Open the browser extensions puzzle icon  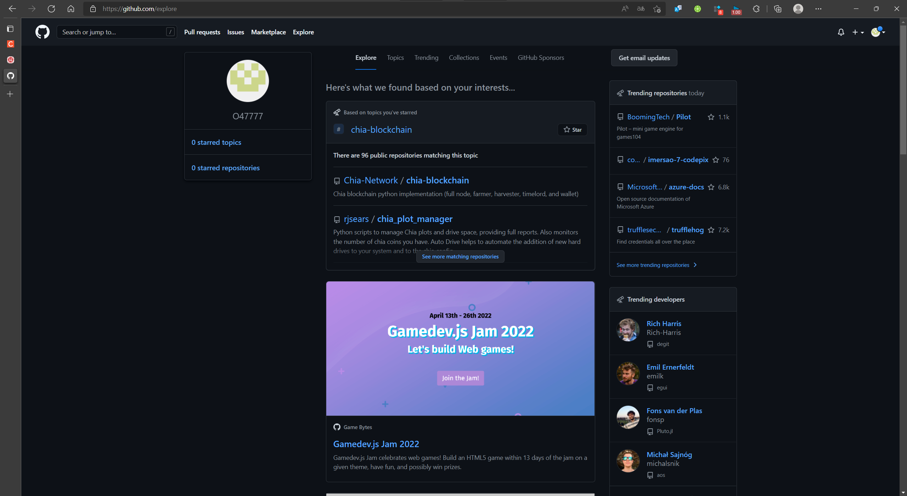point(756,9)
